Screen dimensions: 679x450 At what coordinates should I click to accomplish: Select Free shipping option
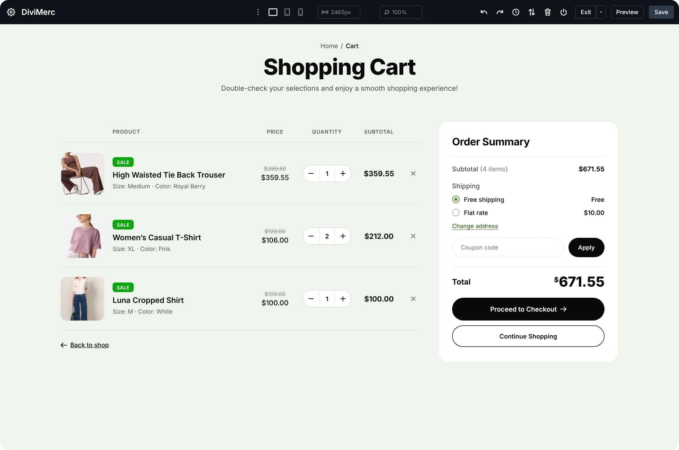pyautogui.click(x=456, y=199)
